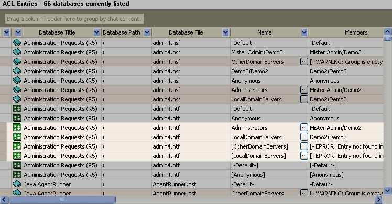Open members ellipsis for Administrators in admin4.nsf
Screen dimensions: 392x204
pos(304,90)
